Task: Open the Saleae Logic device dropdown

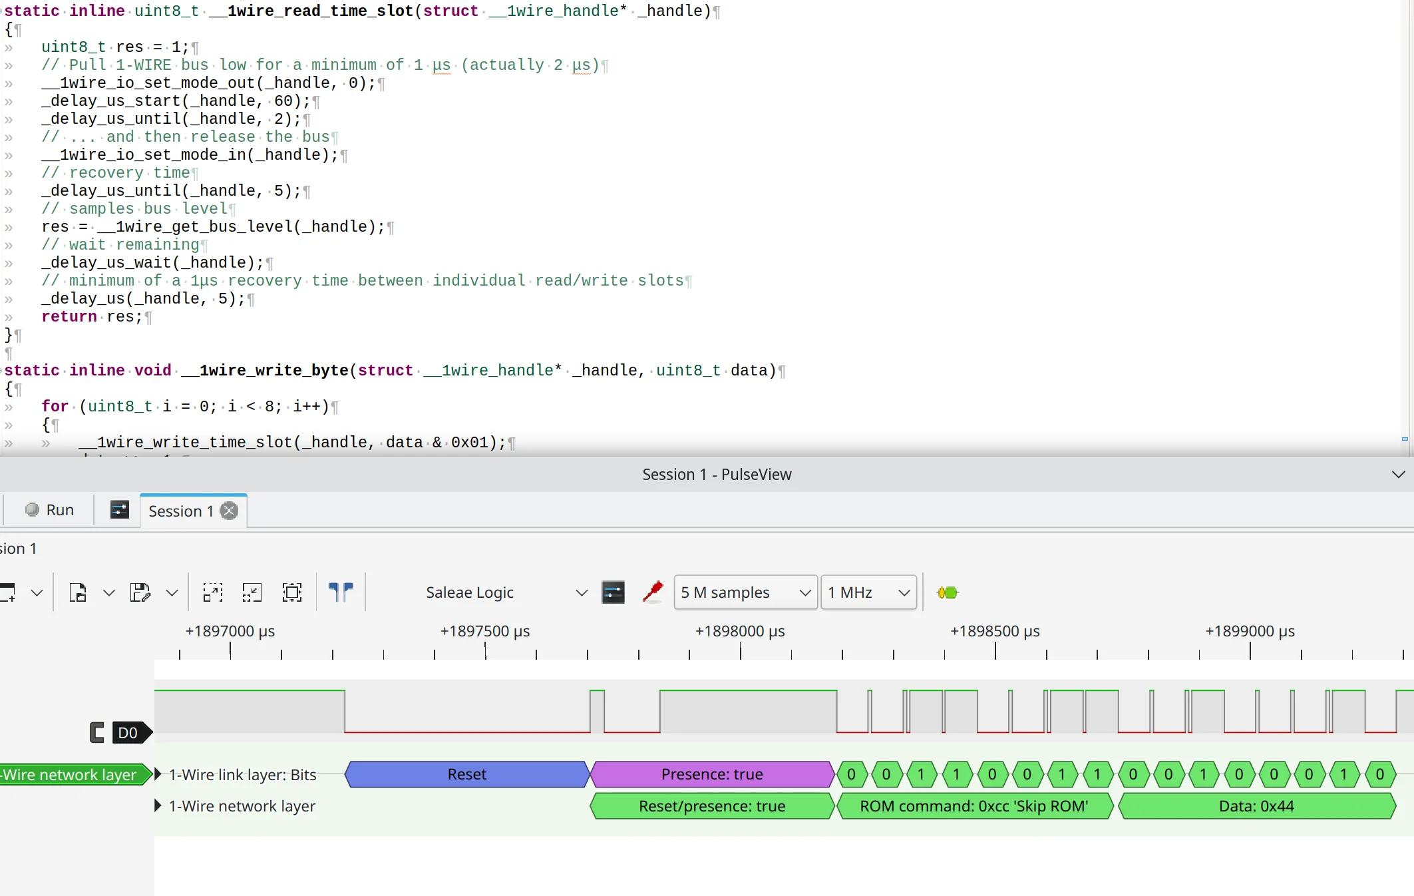Action: pos(506,592)
